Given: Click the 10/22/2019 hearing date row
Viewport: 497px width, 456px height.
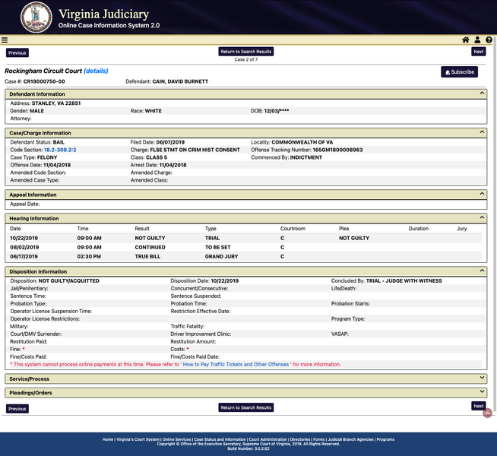Looking at the screenshot, I should tap(244, 238).
